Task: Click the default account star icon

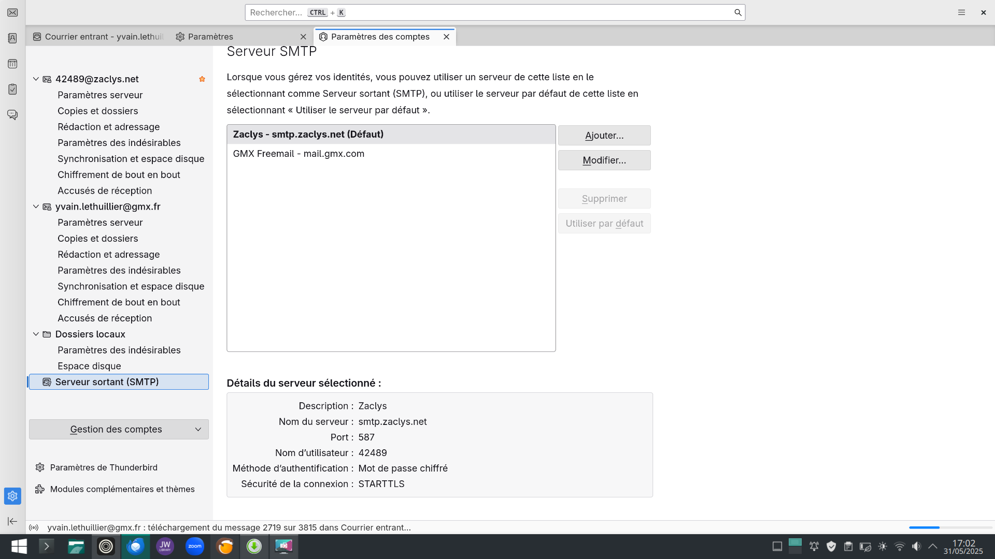Action: click(x=202, y=79)
